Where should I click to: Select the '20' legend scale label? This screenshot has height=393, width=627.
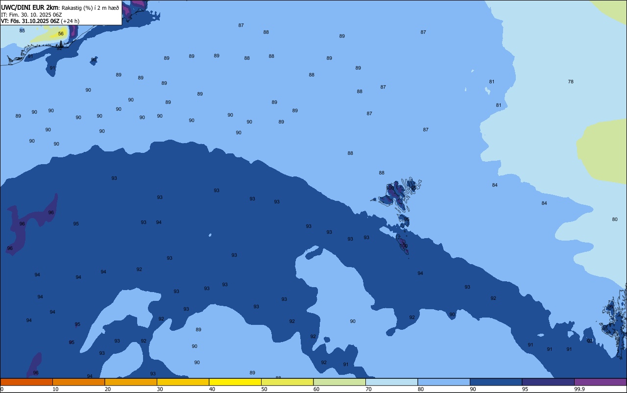pyautogui.click(x=108, y=389)
